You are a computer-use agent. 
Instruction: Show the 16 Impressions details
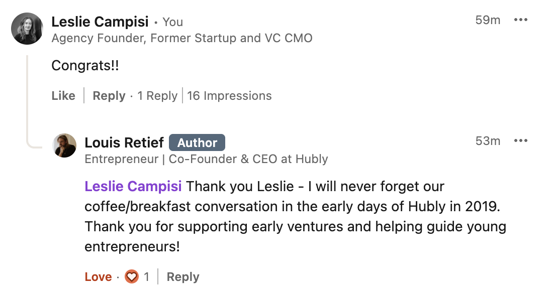(x=229, y=96)
